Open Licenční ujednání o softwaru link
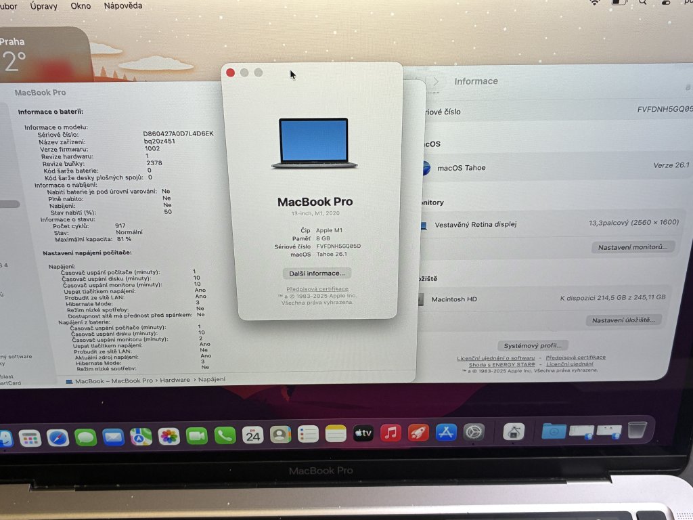This screenshot has height=520, width=693. click(495, 358)
